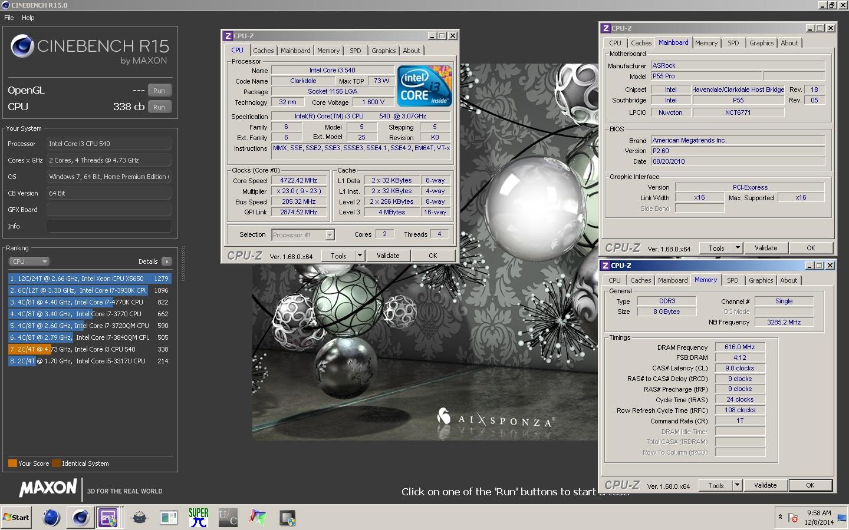Run the CPU benchmark
Viewport: 849px width, 530px height.
tap(159, 107)
